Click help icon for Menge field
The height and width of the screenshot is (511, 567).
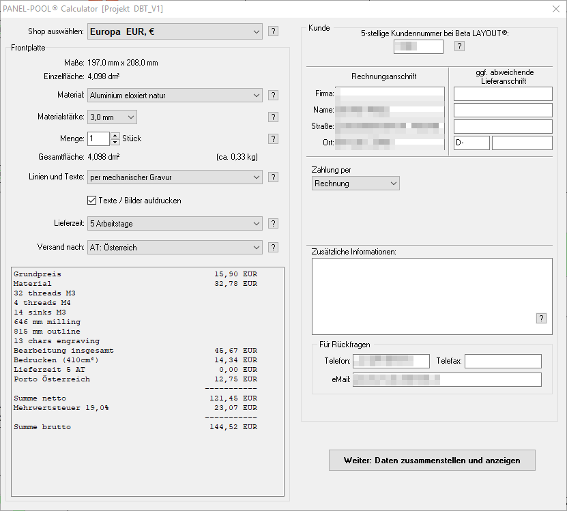(x=273, y=139)
